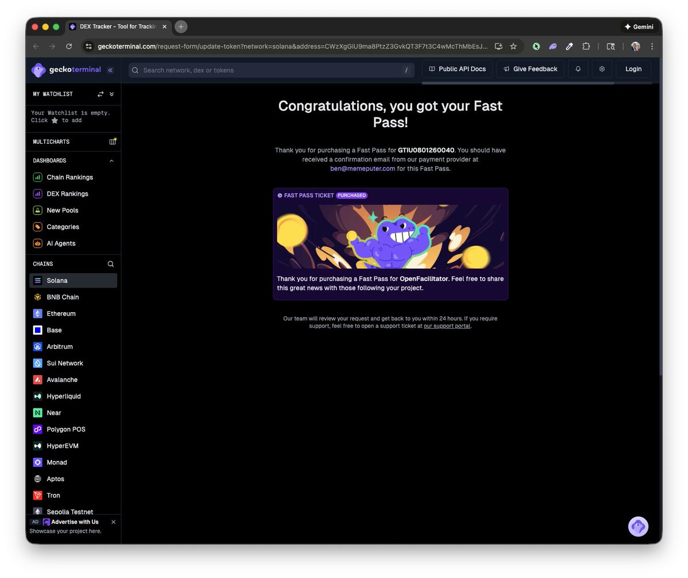Select HyperEVM chain
This screenshot has height=578, width=688.
[73, 446]
